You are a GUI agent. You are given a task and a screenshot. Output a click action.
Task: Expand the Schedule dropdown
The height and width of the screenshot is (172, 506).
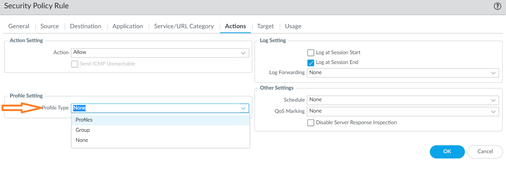pos(493,100)
